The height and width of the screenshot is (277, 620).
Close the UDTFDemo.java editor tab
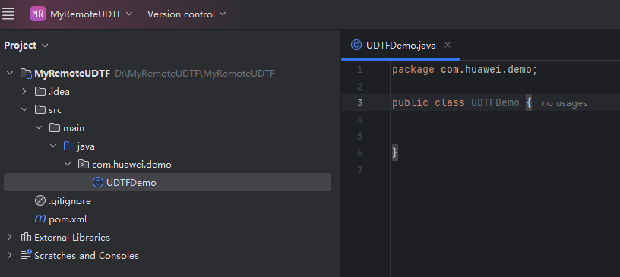[x=448, y=45]
